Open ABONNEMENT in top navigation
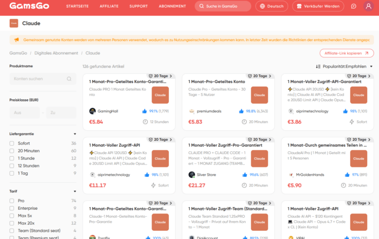 [172, 7]
